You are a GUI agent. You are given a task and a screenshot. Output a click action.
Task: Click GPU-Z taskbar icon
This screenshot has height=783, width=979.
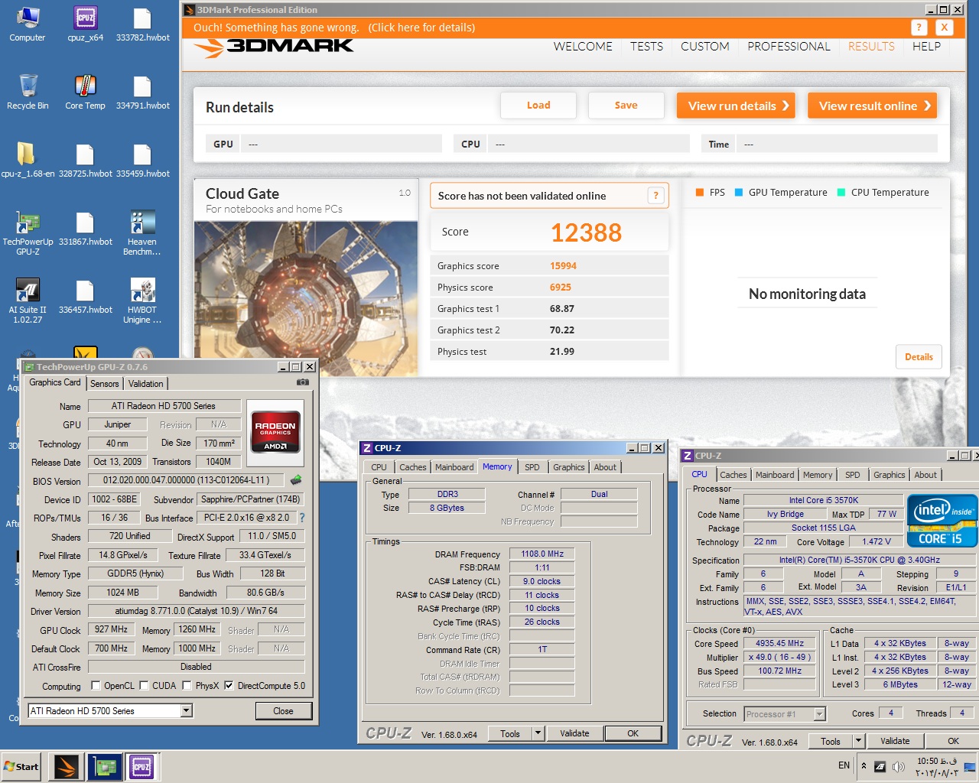tap(104, 766)
